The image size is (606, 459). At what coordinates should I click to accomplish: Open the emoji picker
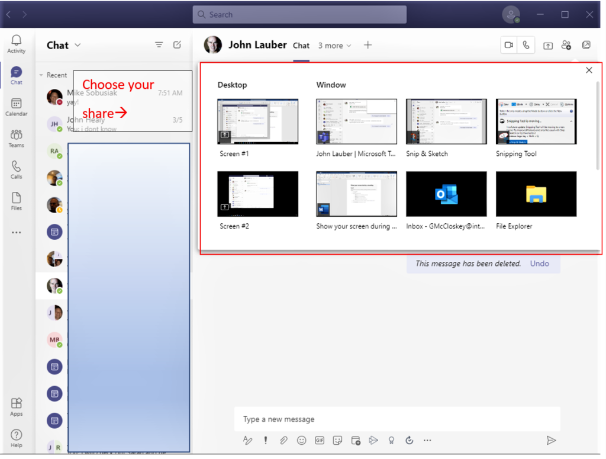pos(301,440)
